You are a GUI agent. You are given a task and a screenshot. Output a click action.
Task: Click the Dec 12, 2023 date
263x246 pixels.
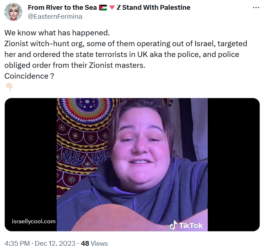[x=55, y=243]
